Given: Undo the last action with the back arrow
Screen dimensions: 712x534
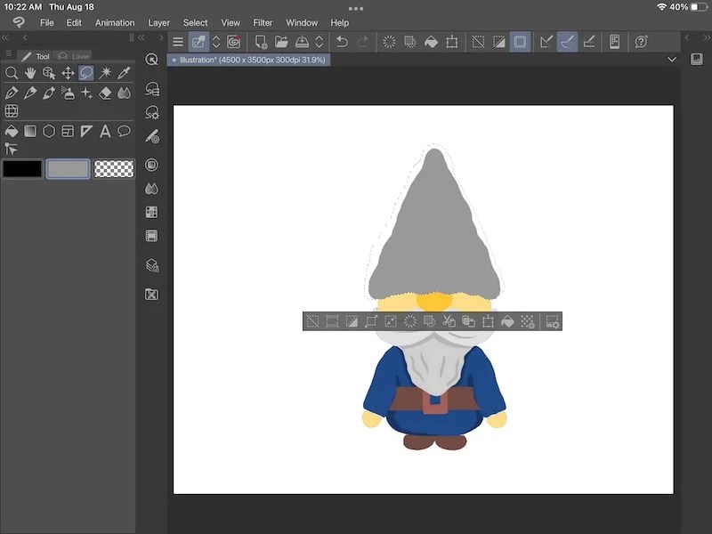Looking at the screenshot, I should [342, 42].
